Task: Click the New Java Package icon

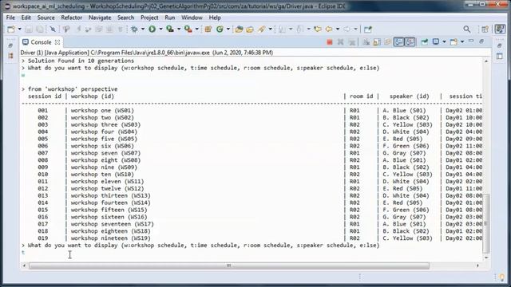Action: 208,29
